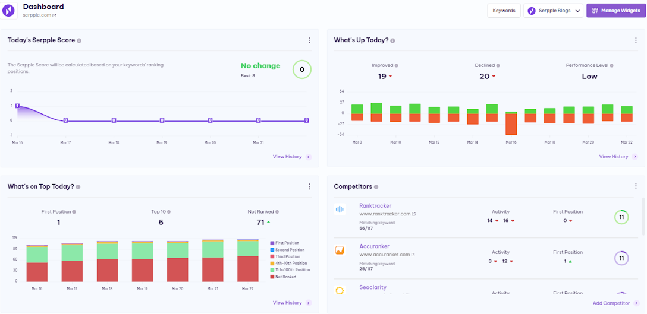647x314 pixels.
Task: Open three-dot menu on What's Up Today
Action: click(x=636, y=40)
